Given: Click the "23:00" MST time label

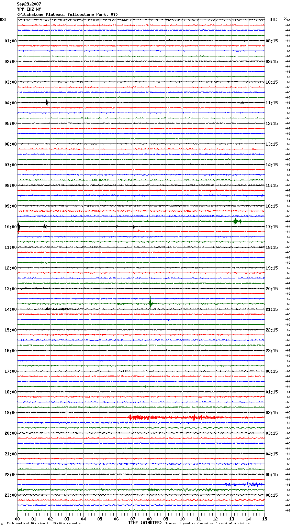Looking at the screenshot, I should [11, 495].
